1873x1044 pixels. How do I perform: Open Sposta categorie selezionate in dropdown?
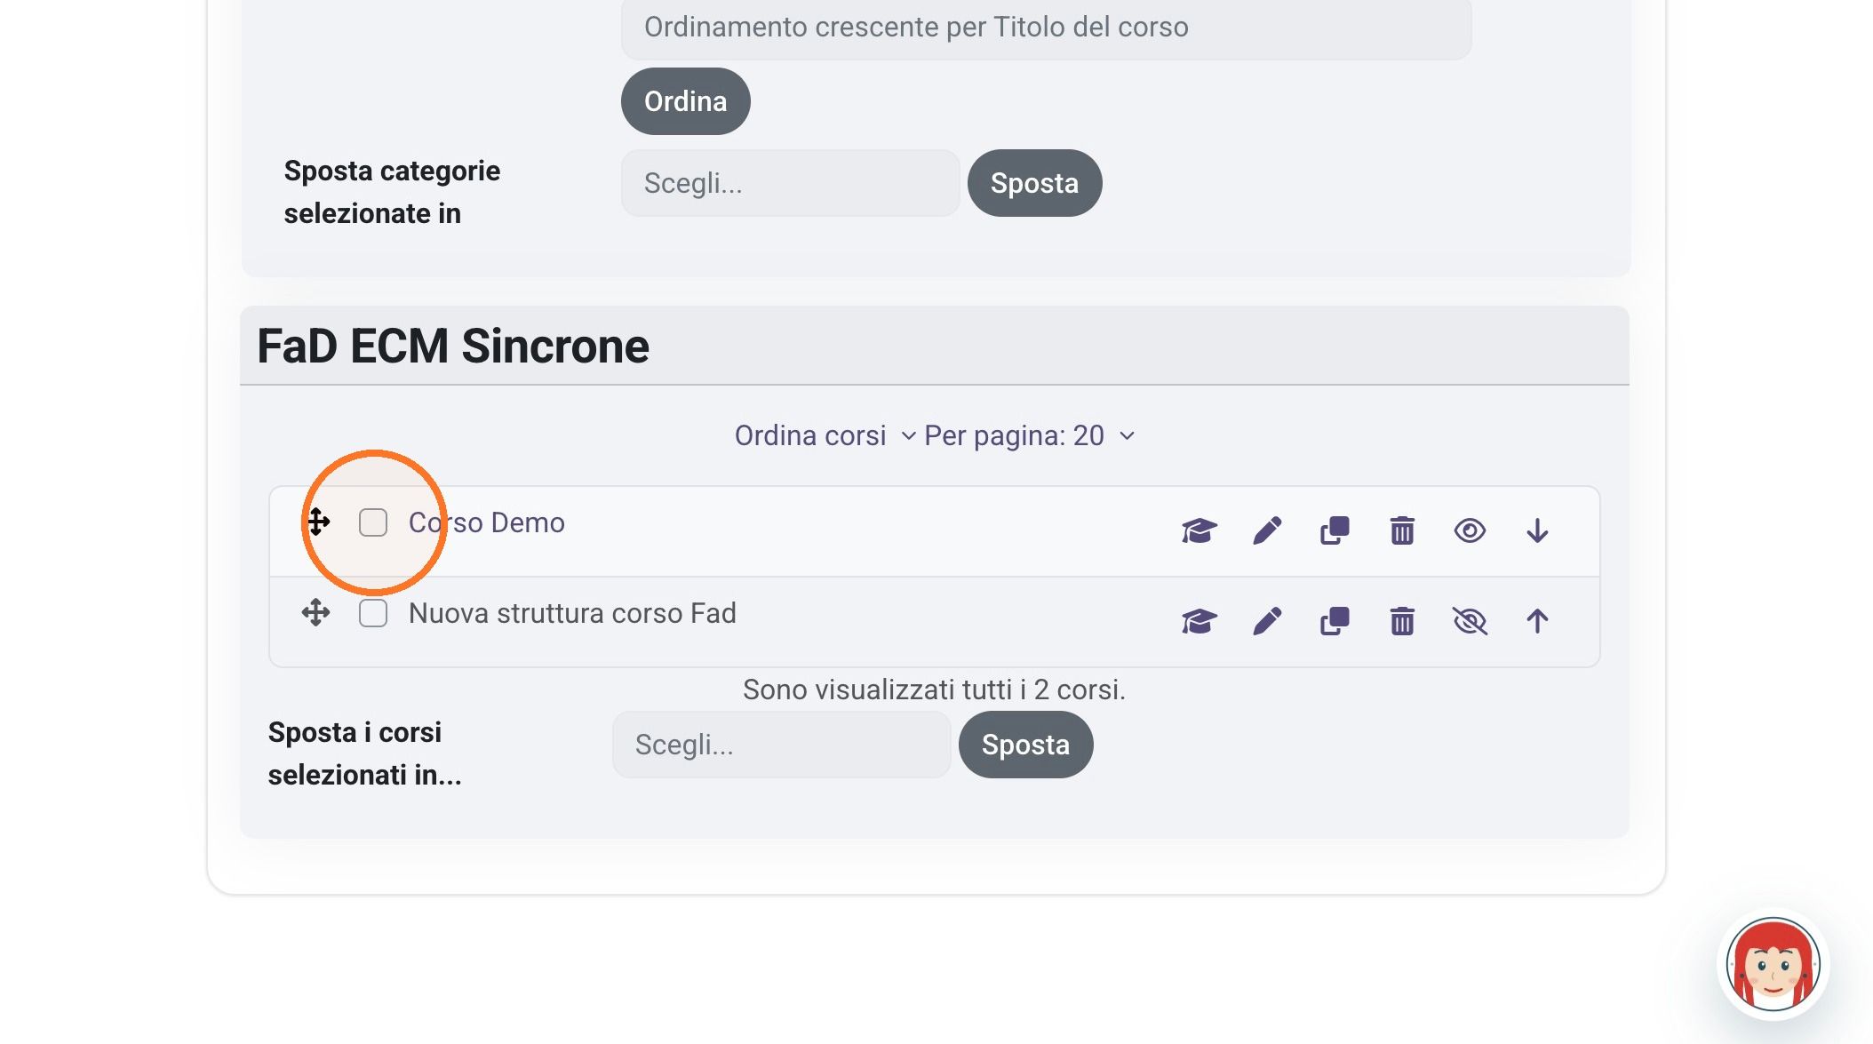(790, 183)
